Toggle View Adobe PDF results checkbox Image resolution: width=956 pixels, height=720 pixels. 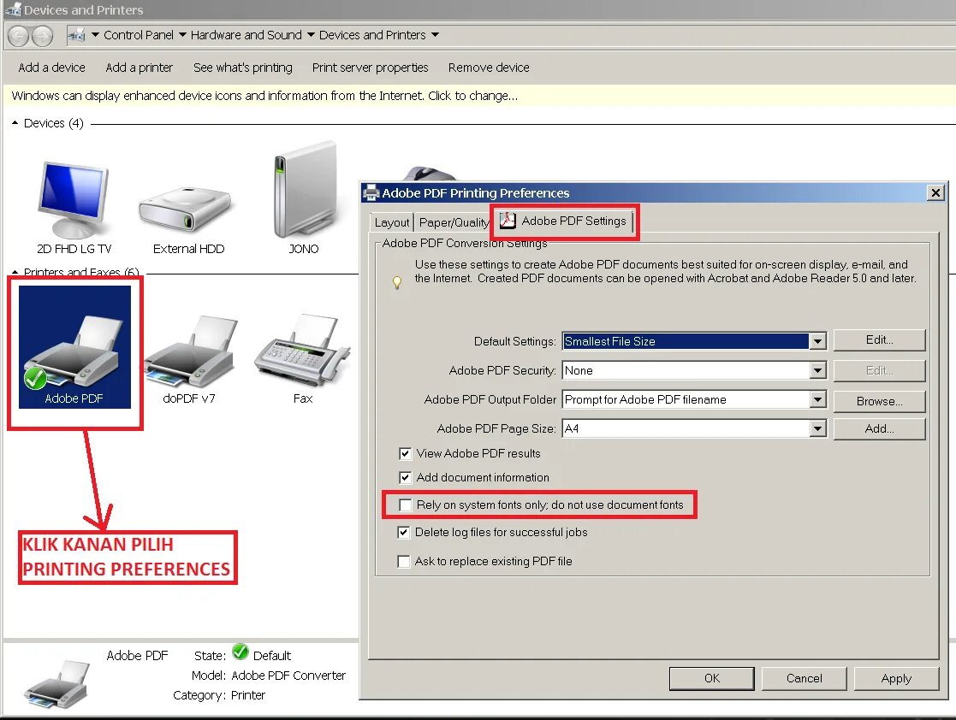coord(405,454)
